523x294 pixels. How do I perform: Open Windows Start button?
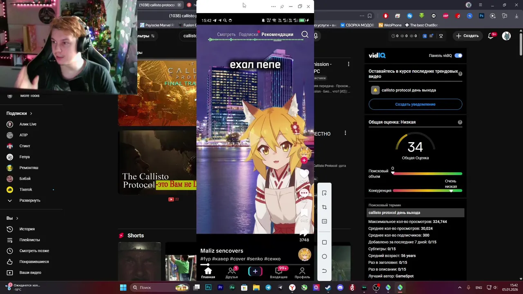click(x=123, y=287)
